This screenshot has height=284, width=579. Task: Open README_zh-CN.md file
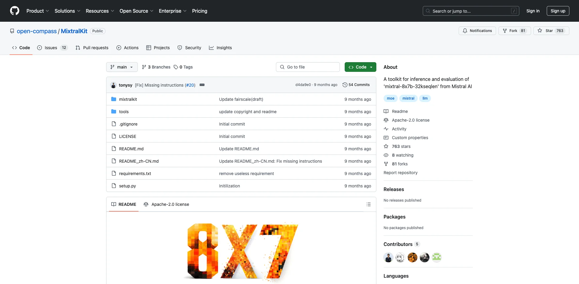click(x=139, y=161)
